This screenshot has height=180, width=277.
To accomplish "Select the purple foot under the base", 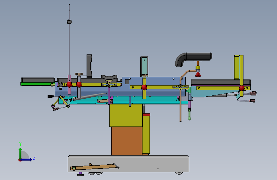I will 81,174.
